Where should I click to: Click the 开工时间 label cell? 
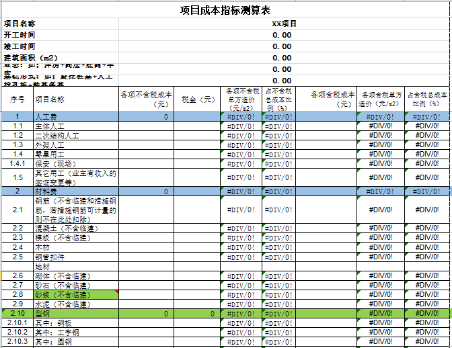[20, 35]
